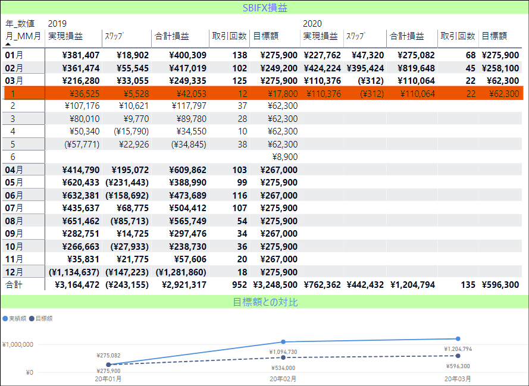Click the 20年02月 x-axis label
The image size is (529, 386).
point(283,379)
